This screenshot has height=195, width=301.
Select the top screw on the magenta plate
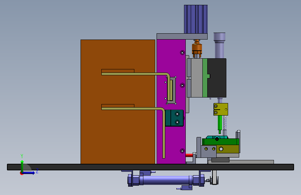click(182, 52)
